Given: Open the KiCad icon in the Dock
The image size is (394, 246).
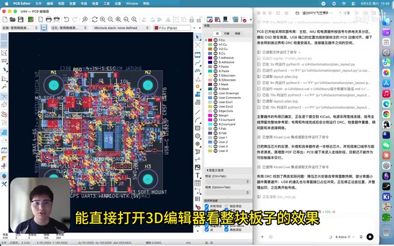Looking at the screenshot, I should [x=386, y=196].
